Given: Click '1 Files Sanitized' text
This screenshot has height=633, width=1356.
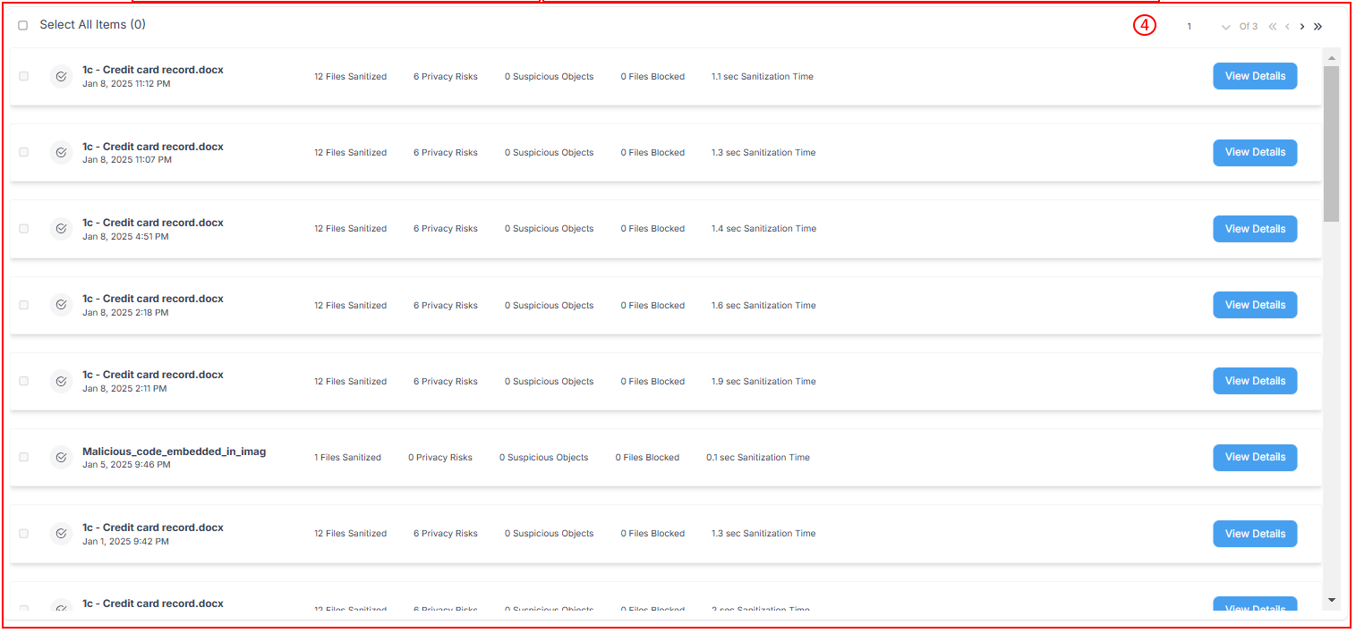Looking at the screenshot, I should point(347,458).
